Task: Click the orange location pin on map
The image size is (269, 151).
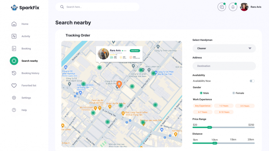Action: (119, 84)
